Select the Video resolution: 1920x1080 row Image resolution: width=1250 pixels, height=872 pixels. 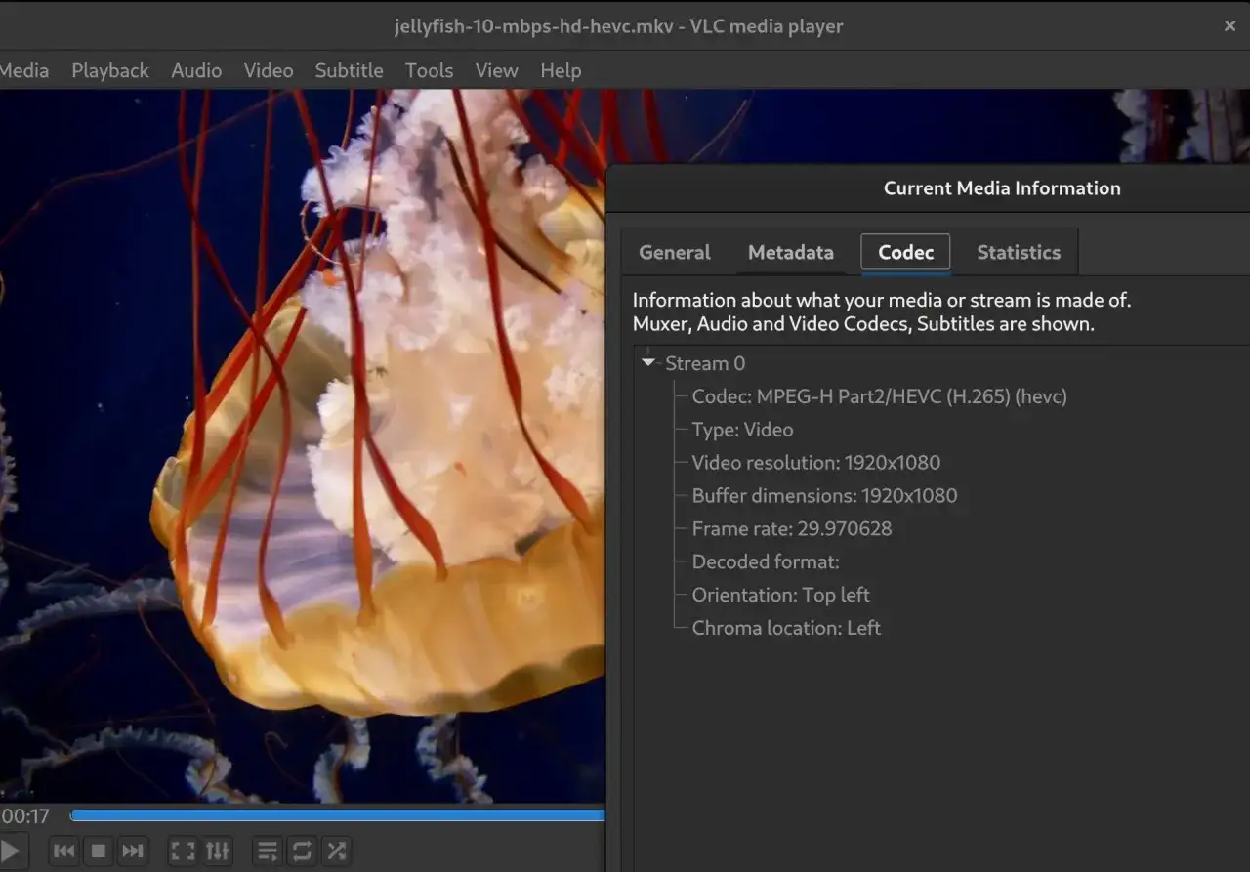816,463
